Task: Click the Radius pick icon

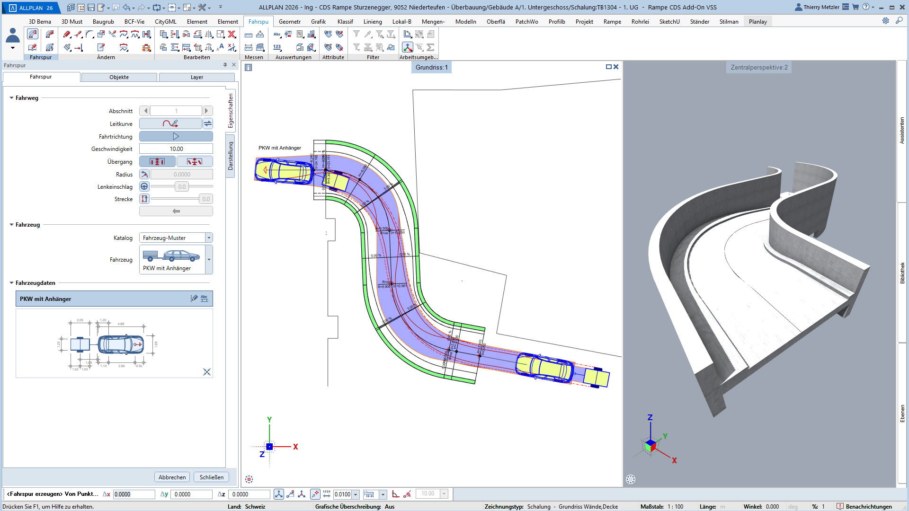Action: click(144, 174)
